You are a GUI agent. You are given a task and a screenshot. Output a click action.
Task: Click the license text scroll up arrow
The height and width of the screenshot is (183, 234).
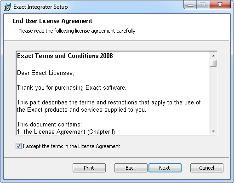coord(213,56)
